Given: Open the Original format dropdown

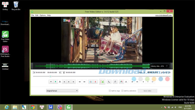Looking at the screenshot, I should click(62, 91).
